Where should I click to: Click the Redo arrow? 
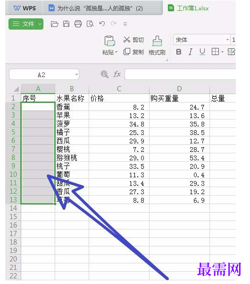pyautogui.click(x=114, y=24)
